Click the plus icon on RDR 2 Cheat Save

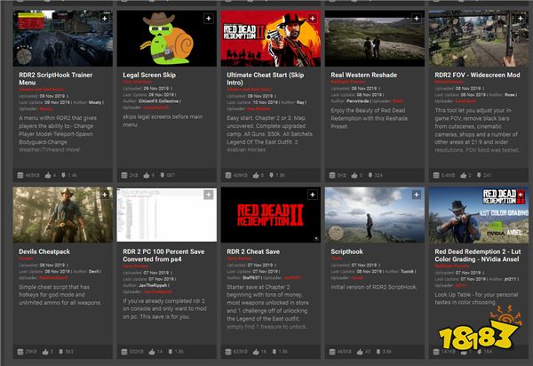coord(311,195)
